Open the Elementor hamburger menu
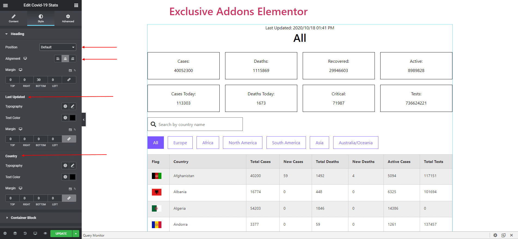The height and width of the screenshot is (239, 518). tap(5, 5)
